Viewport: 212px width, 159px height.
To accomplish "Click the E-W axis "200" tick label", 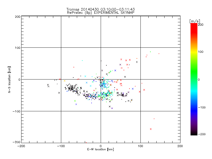I will pyautogui.click(x=180, y=146).
